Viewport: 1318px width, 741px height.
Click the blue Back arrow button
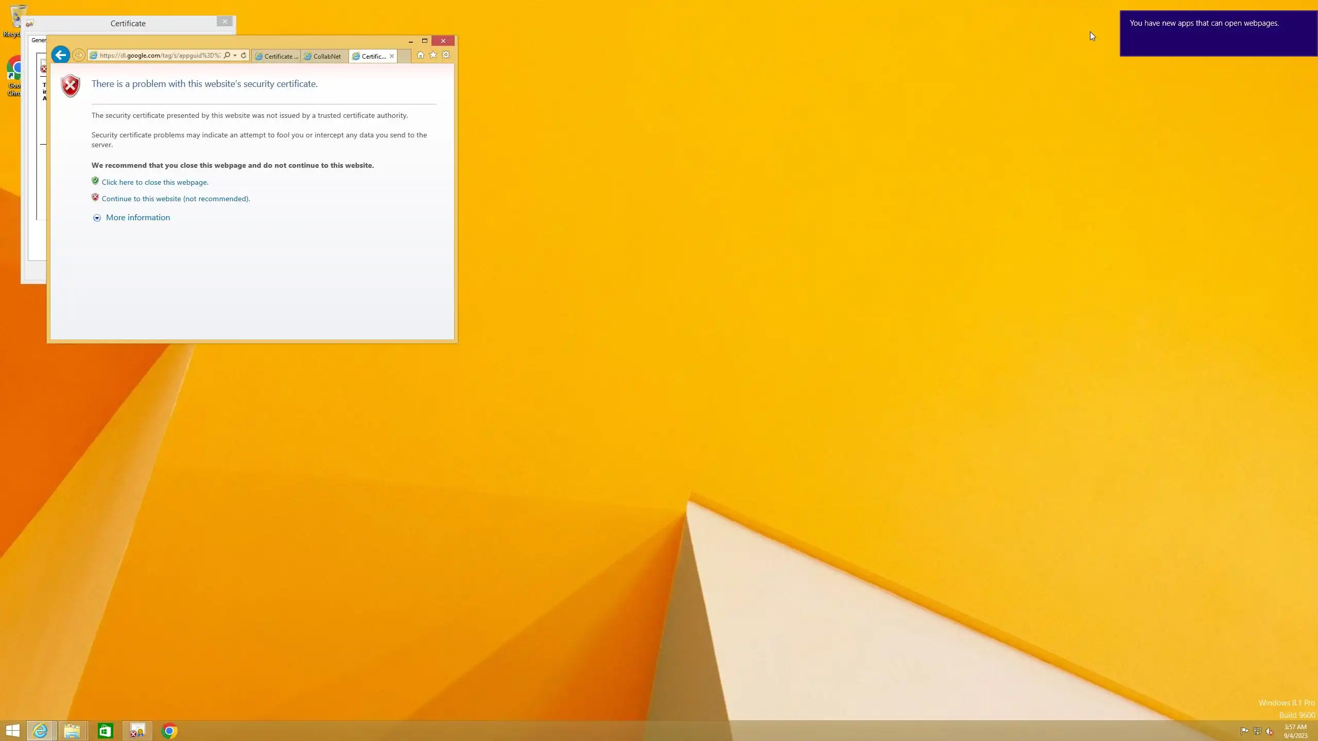(61, 55)
